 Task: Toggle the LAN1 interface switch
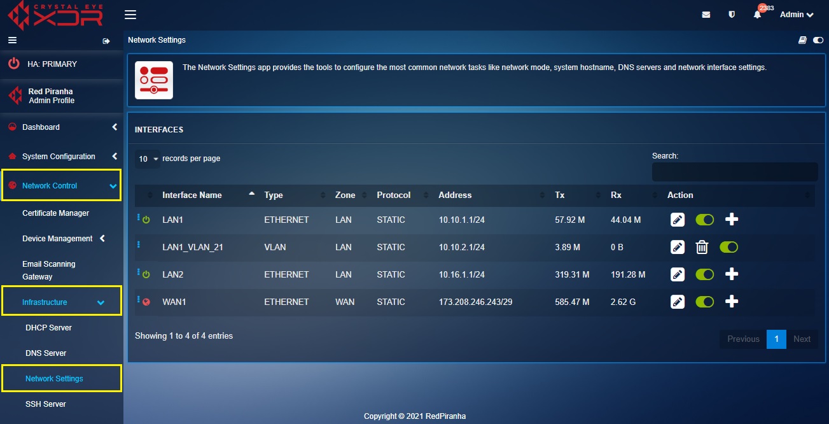click(705, 220)
